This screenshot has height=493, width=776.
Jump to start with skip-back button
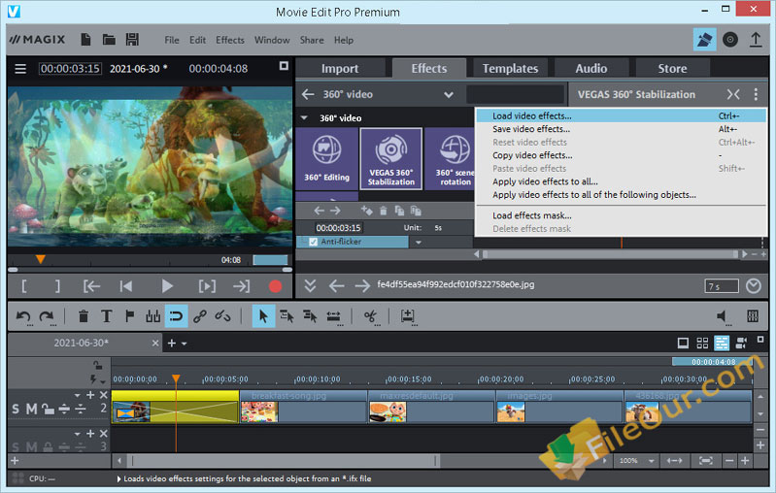pos(125,286)
